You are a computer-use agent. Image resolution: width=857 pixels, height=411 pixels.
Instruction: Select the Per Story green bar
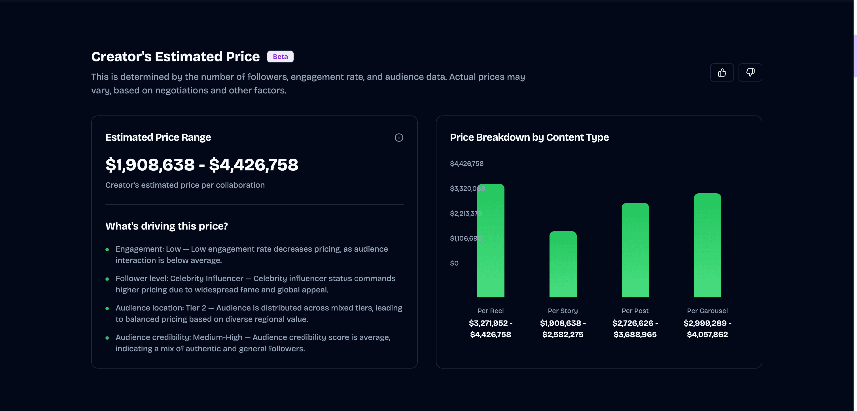tap(563, 264)
